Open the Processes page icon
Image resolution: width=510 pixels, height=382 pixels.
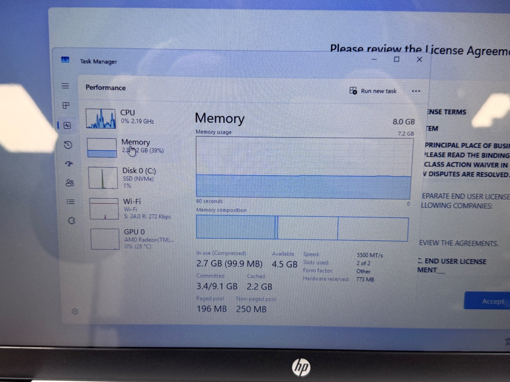pyautogui.click(x=66, y=105)
